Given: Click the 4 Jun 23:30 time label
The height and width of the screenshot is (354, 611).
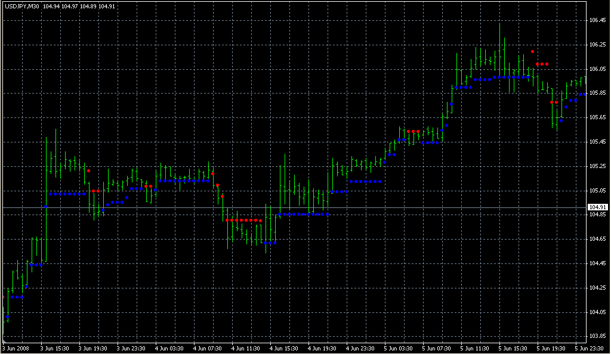Looking at the screenshot, I should (360, 348).
